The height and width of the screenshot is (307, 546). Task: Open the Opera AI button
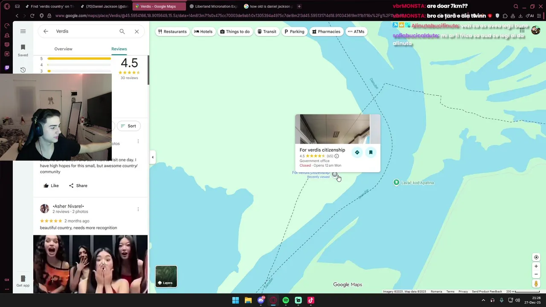tap(530, 16)
